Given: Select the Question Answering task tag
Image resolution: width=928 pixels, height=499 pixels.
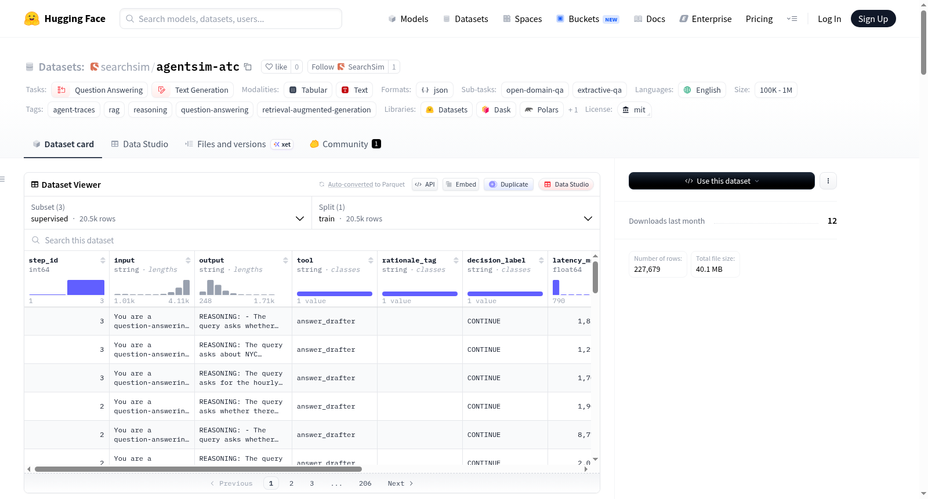Looking at the screenshot, I should click(x=100, y=90).
